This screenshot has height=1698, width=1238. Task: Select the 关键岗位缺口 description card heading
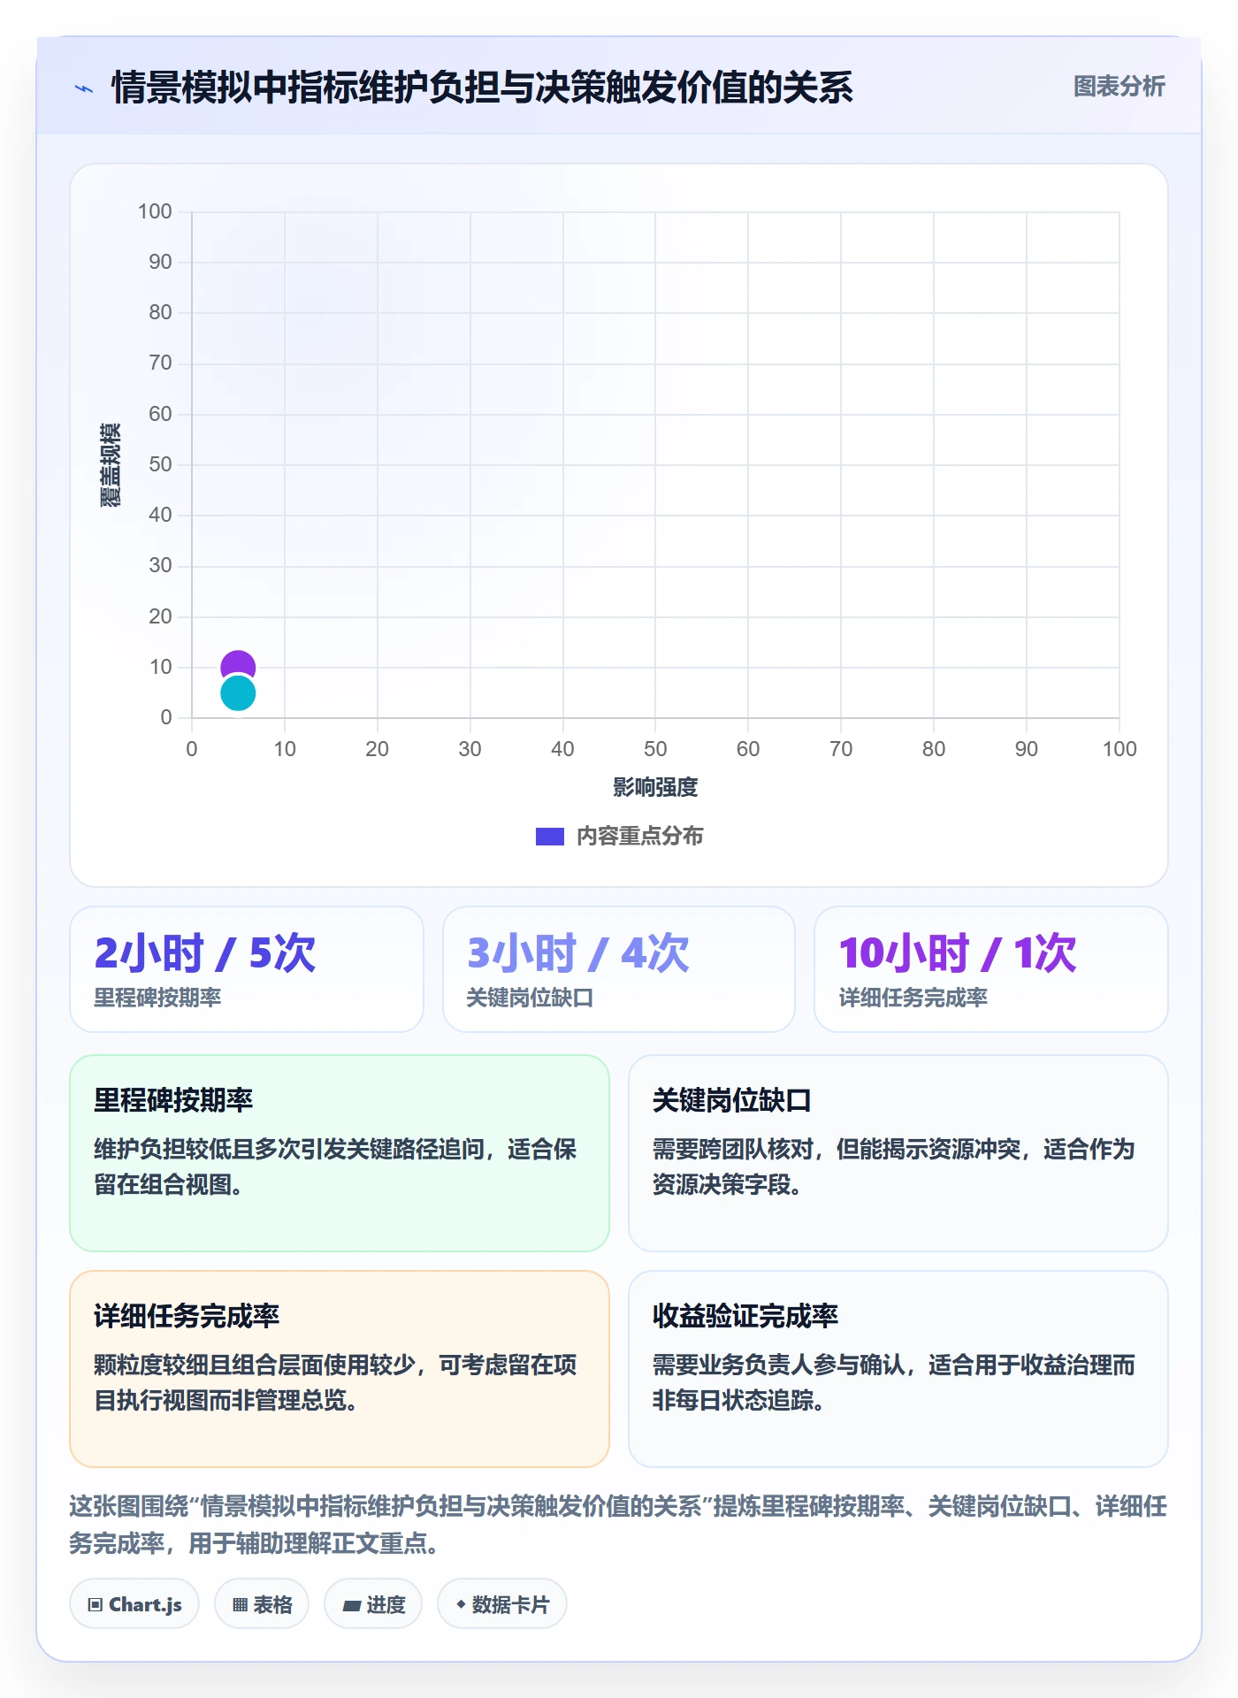[731, 1100]
